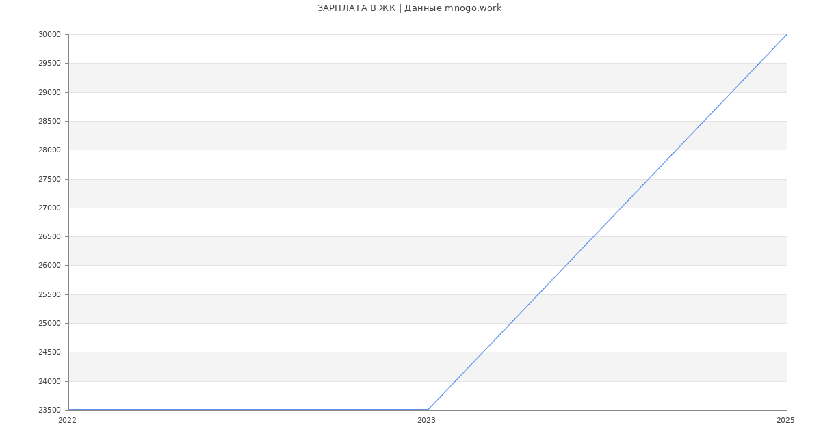Select the 28500 y-axis label
The image size is (821, 444).
[x=50, y=122]
